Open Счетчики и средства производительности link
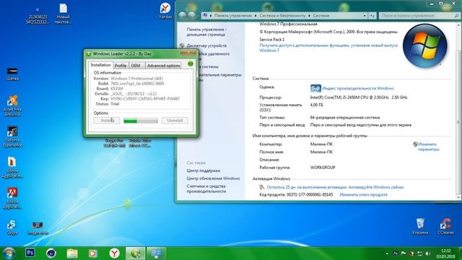This screenshot has width=462, height=260. pos(206,188)
